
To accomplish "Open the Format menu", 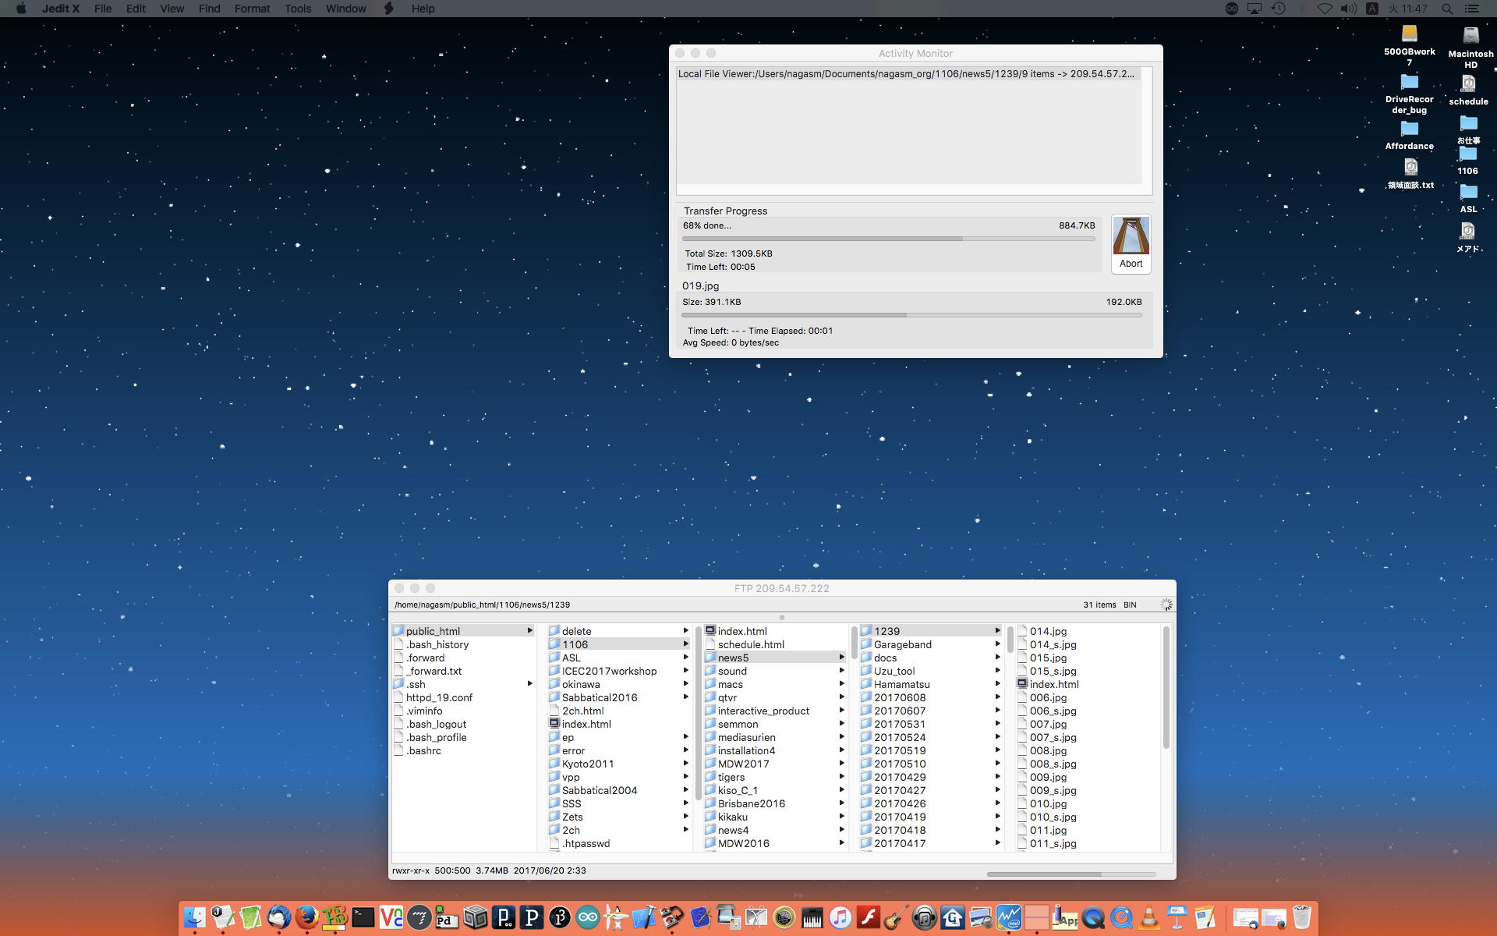I will click(252, 9).
